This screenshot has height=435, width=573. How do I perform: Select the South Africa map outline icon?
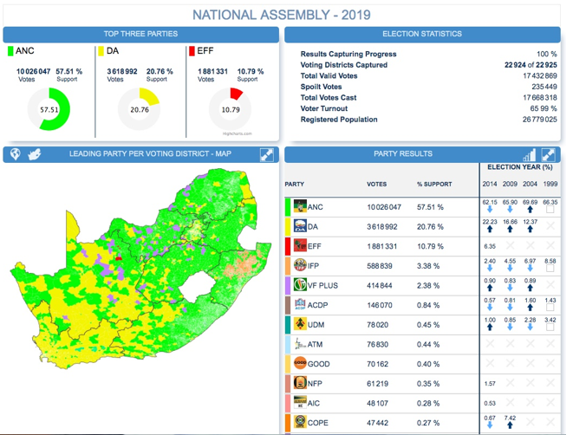point(35,154)
